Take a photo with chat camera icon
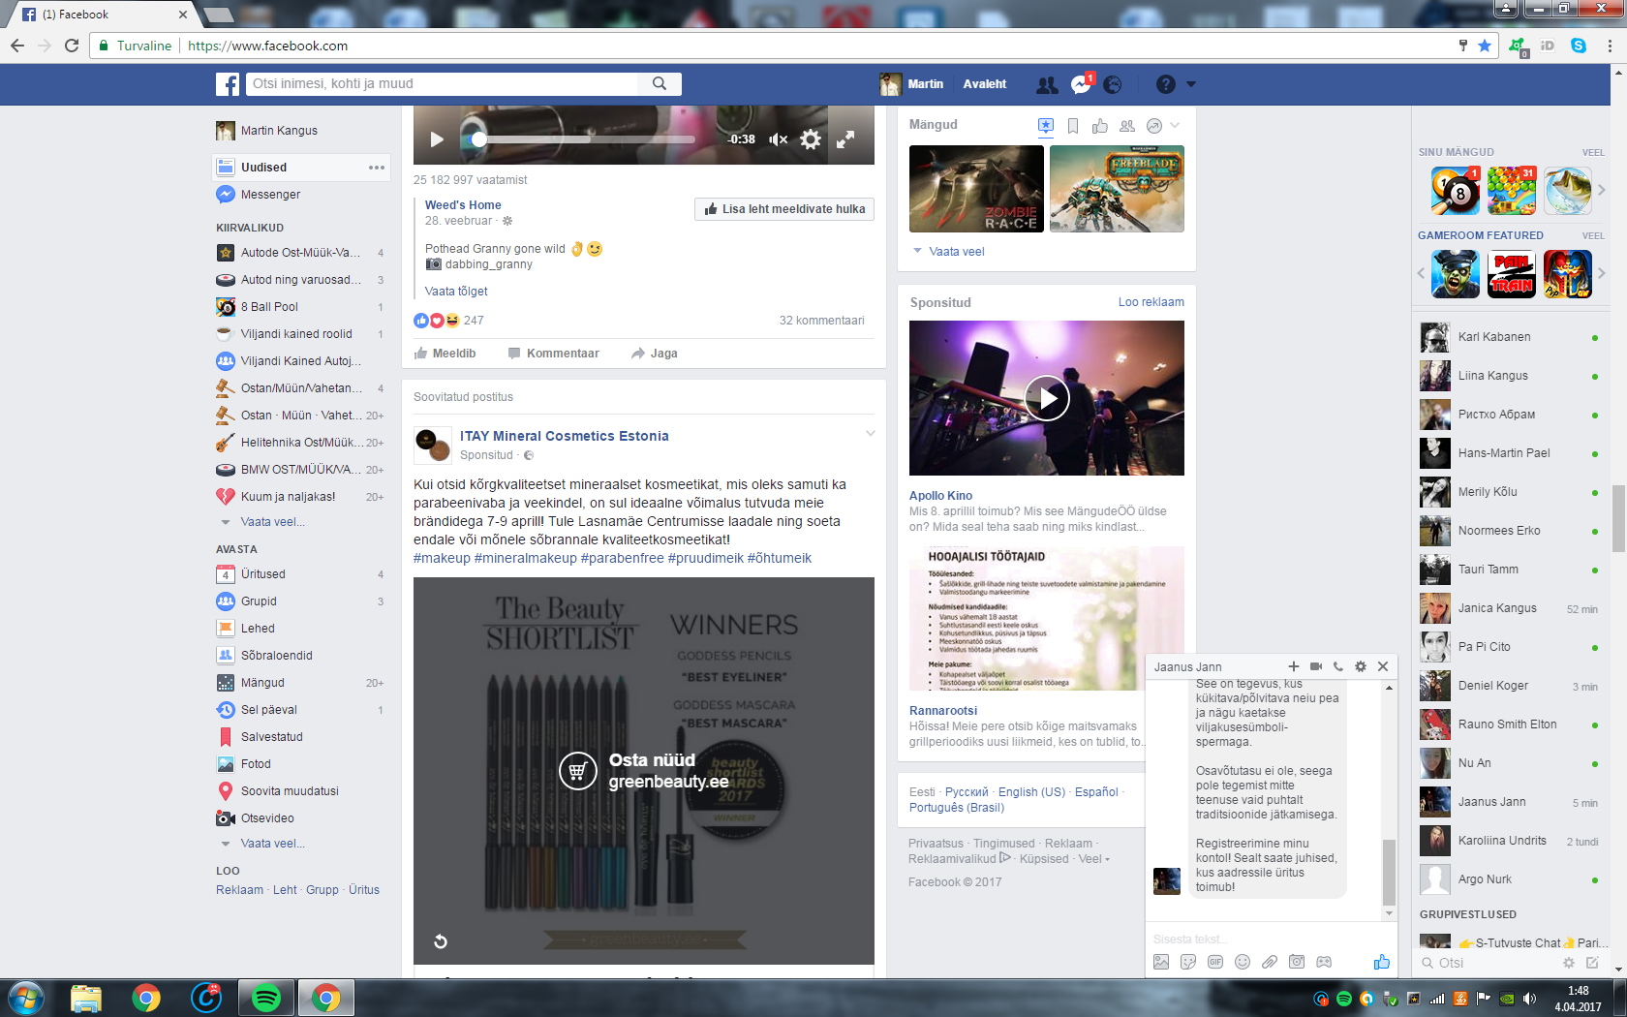Image resolution: width=1627 pixels, height=1017 pixels. pyautogui.click(x=1297, y=962)
